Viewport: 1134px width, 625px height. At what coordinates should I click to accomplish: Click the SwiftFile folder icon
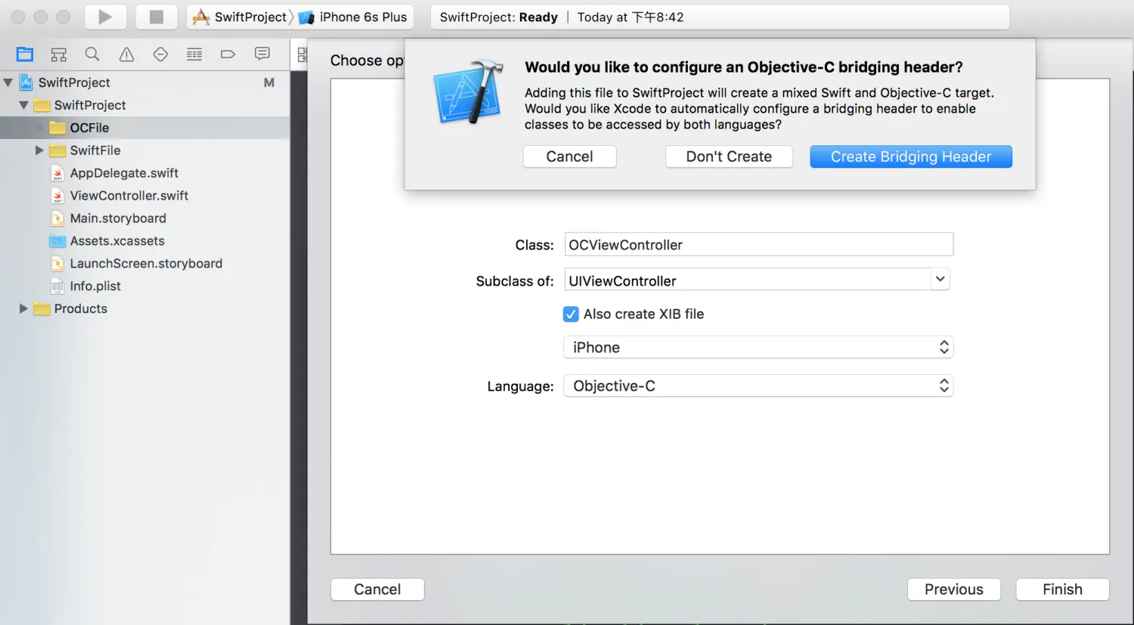coord(57,150)
